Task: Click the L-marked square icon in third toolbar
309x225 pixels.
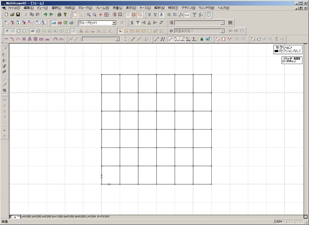Action: coord(121,31)
